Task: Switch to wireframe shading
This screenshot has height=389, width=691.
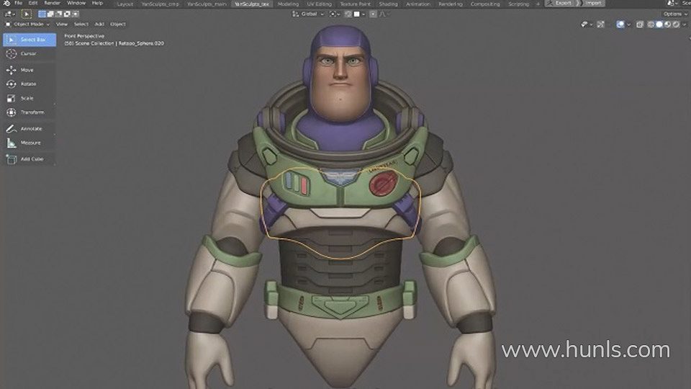Action: click(651, 24)
